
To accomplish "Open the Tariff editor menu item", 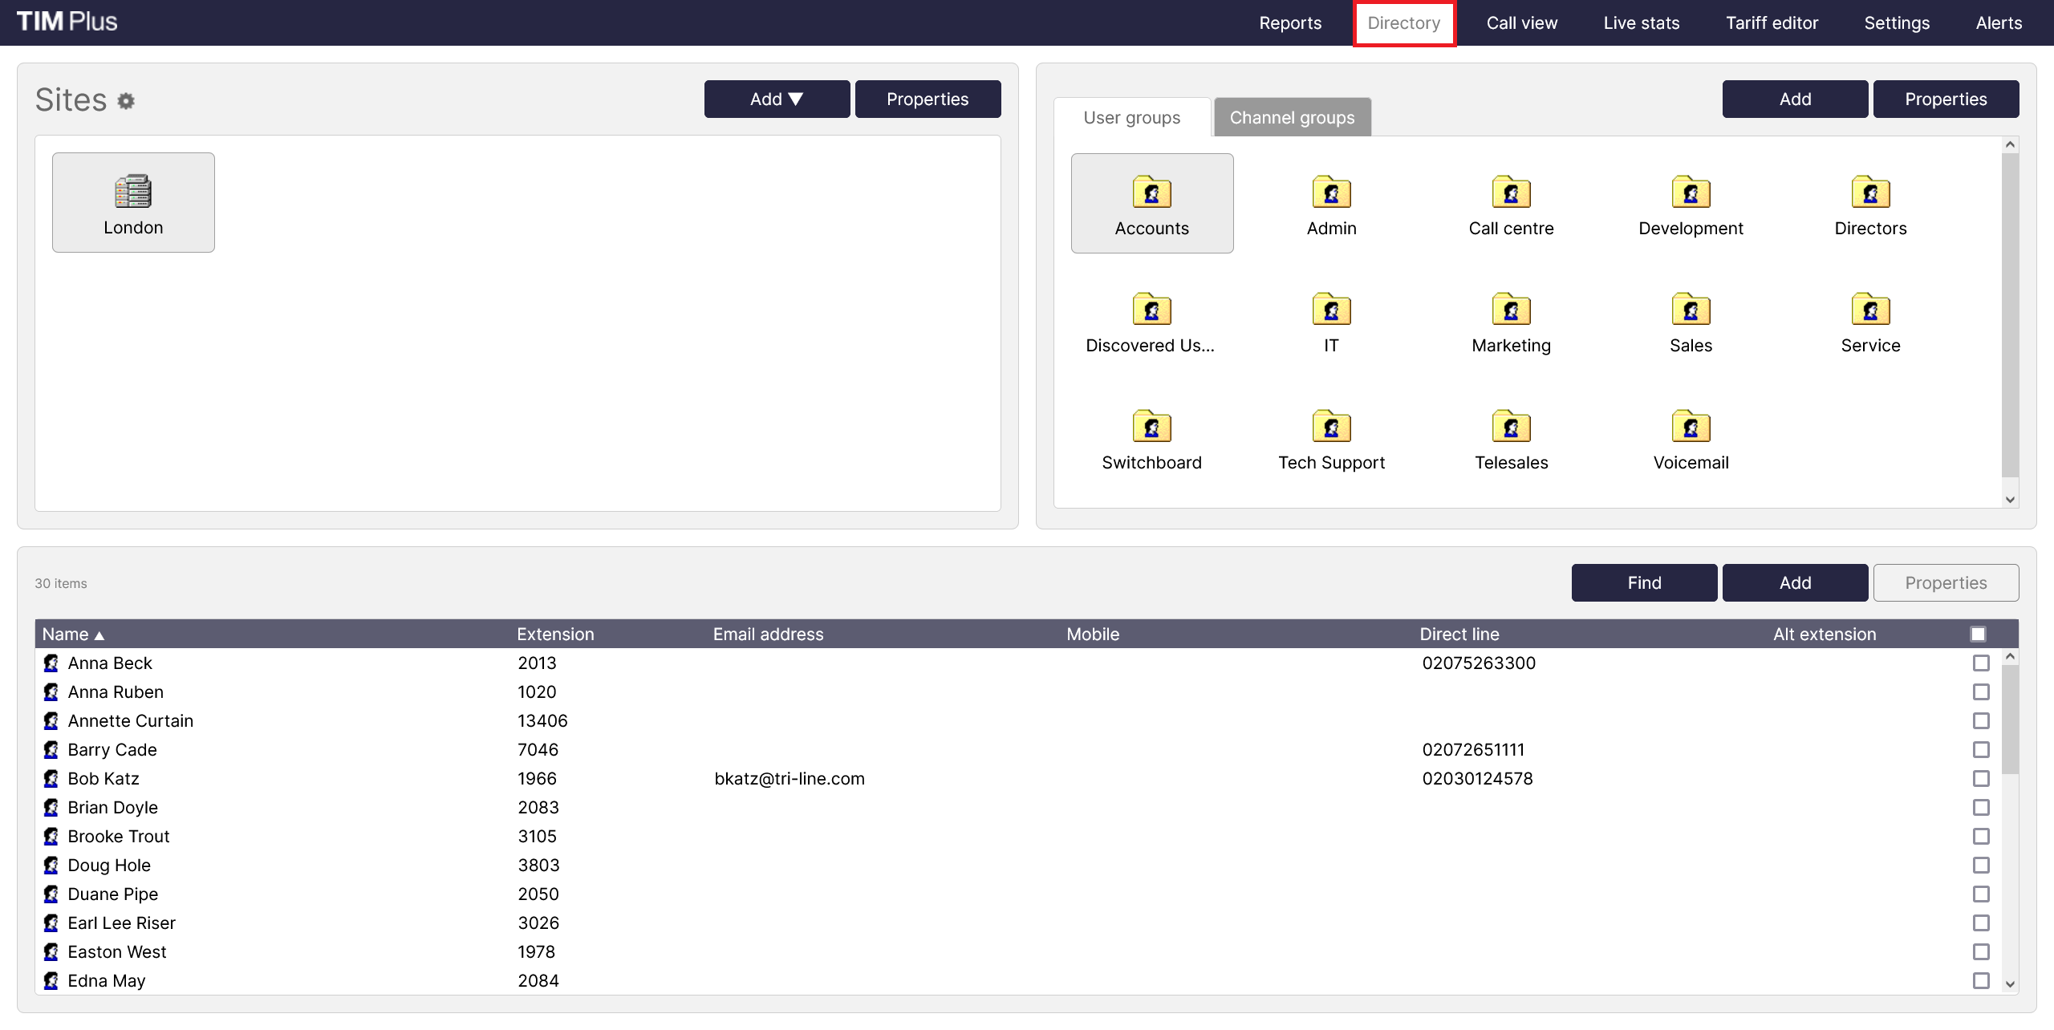I will pos(1772,22).
